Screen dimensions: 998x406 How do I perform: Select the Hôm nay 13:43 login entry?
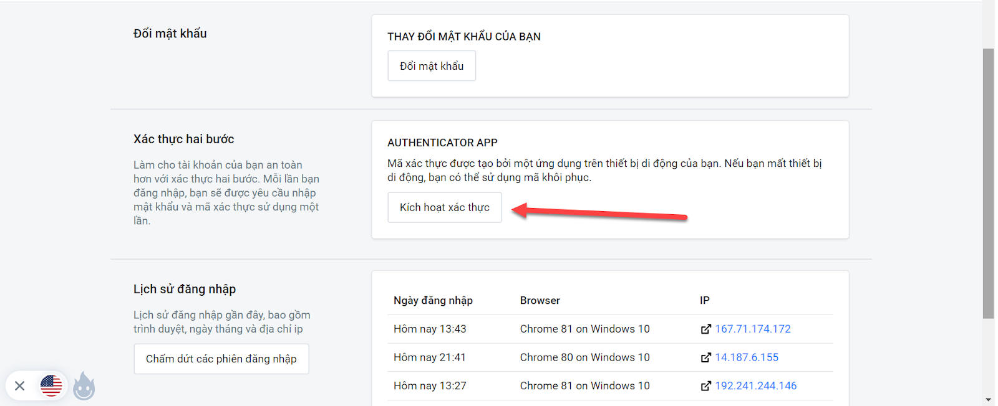pos(430,329)
